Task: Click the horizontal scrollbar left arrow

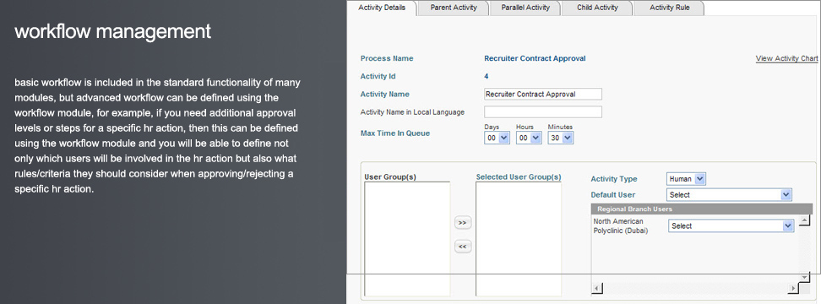Action: tap(597, 288)
